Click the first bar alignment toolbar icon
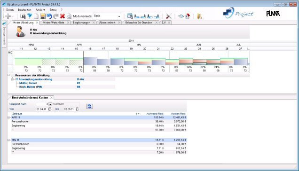This screenshot has width=299, height=171. (136, 16)
